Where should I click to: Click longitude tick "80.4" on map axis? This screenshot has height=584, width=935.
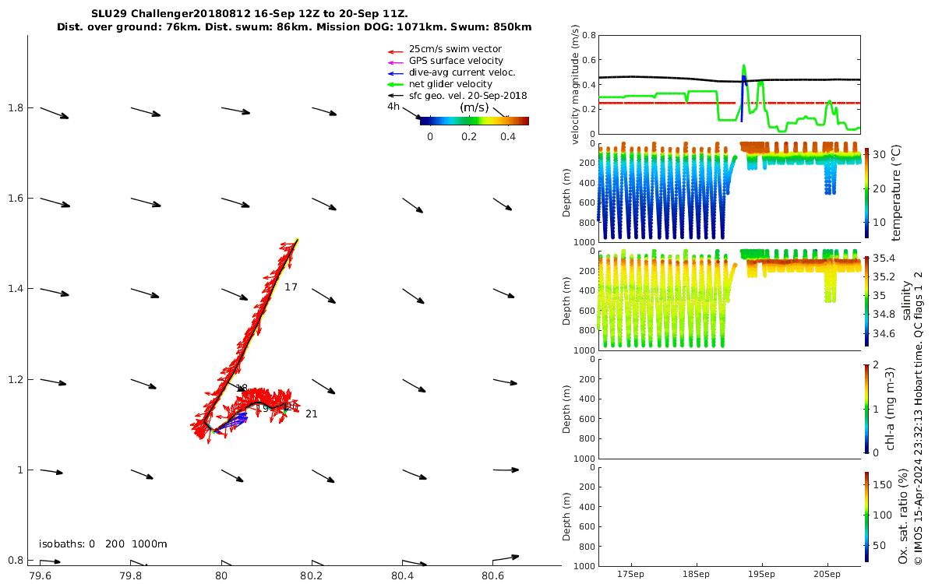click(x=402, y=575)
